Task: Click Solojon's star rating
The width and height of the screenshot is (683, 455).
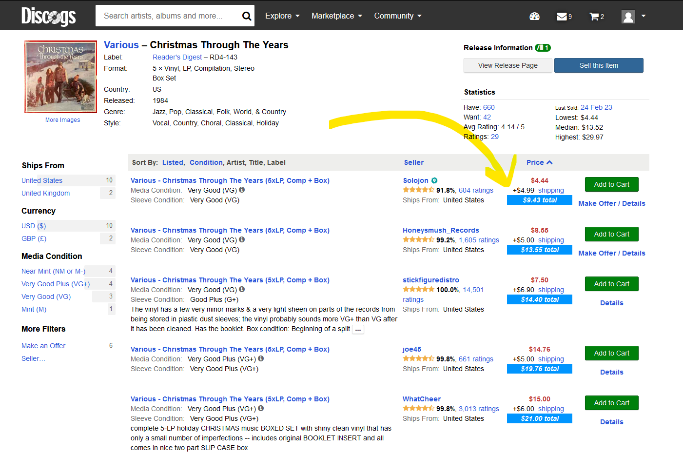Action: click(418, 190)
